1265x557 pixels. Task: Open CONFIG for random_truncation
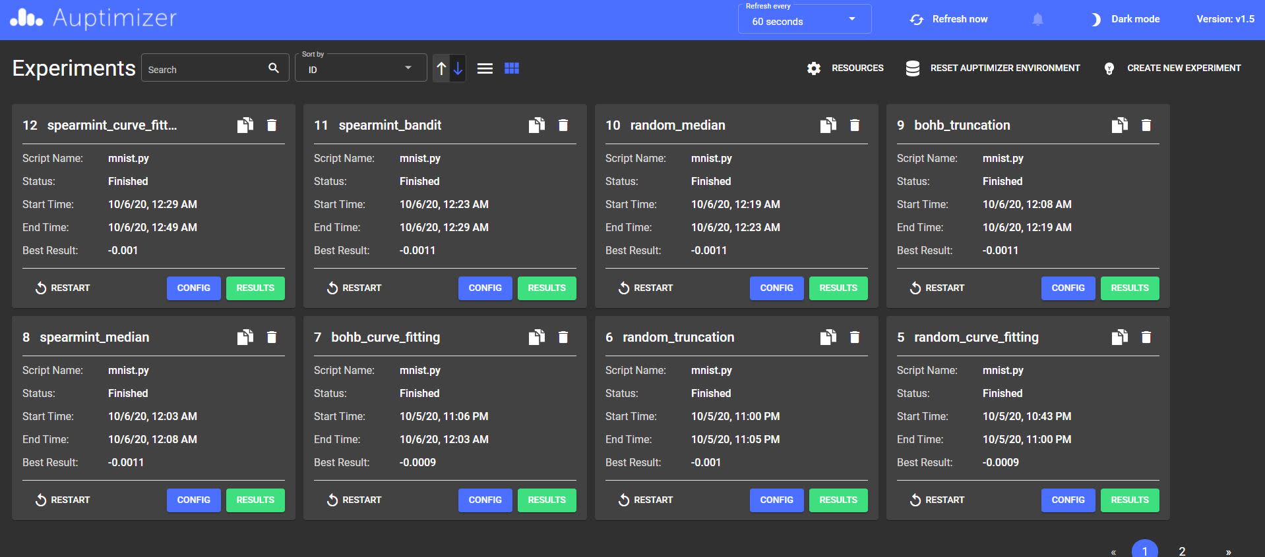[x=777, y=500]
